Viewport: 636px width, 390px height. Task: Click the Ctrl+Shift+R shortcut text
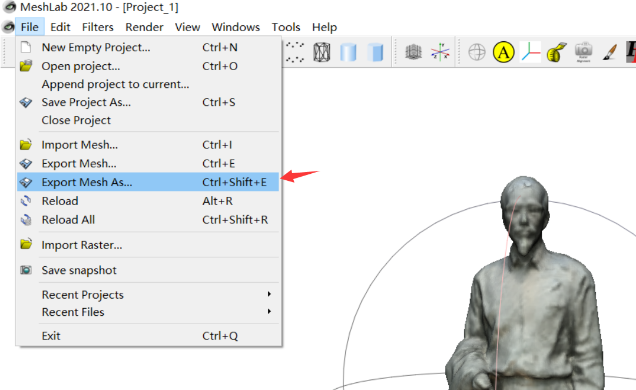[235, 220]
